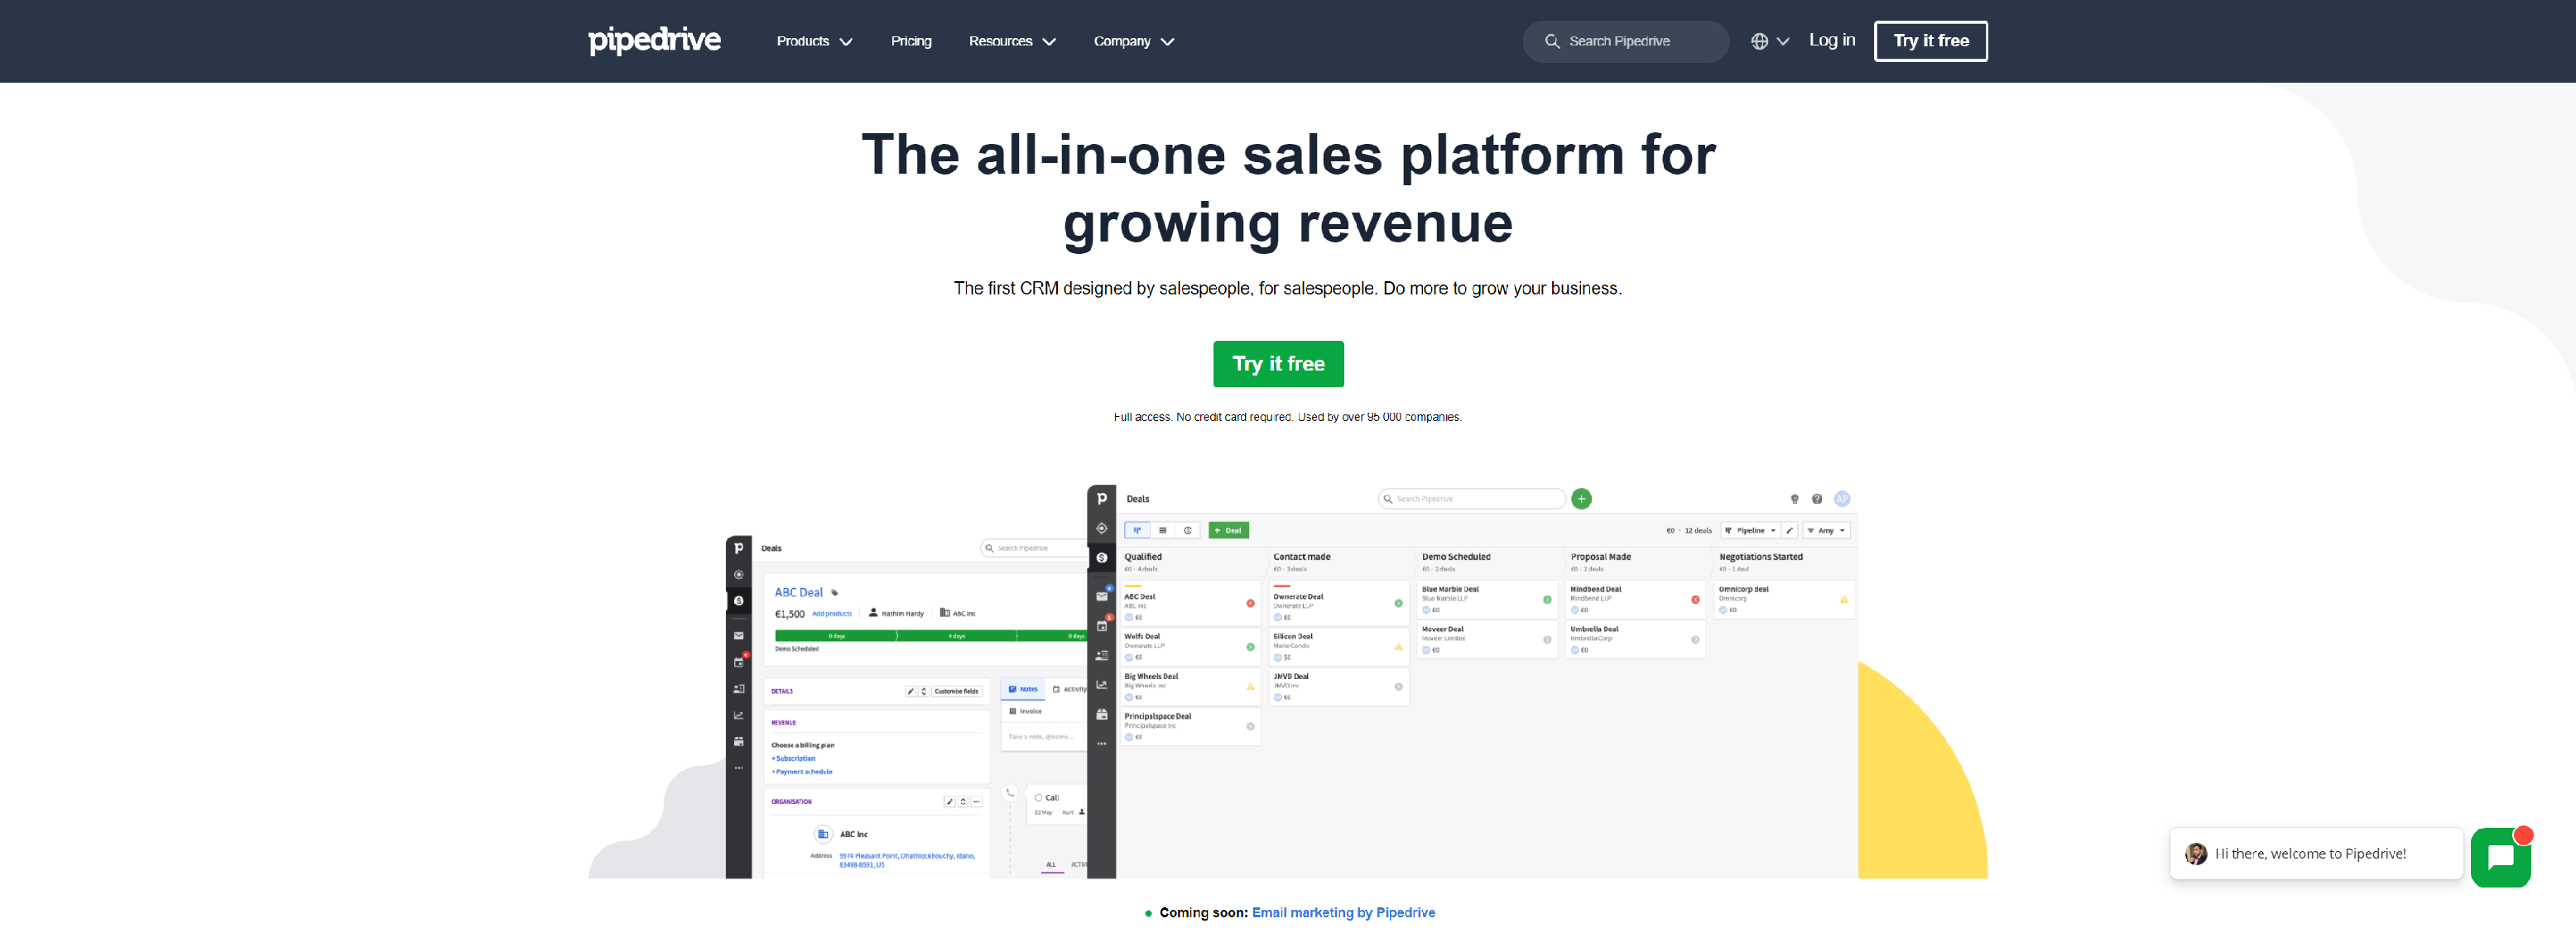
Task: Switch to the Notes tab
Action: [x=1023, y=689]
